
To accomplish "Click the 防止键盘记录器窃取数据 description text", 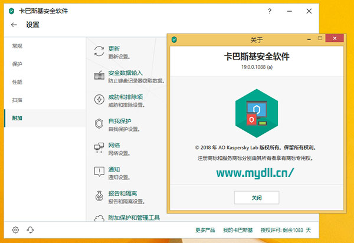I will coord(136,81).
